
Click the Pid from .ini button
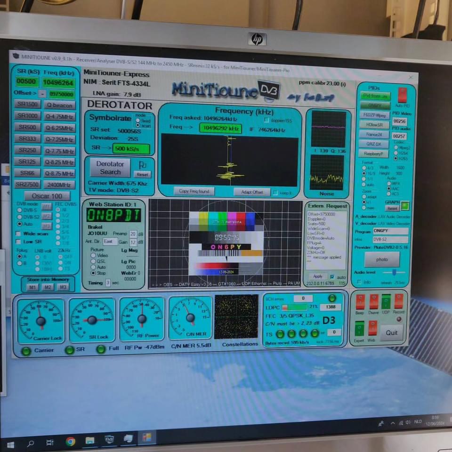(x=375, y=96)
